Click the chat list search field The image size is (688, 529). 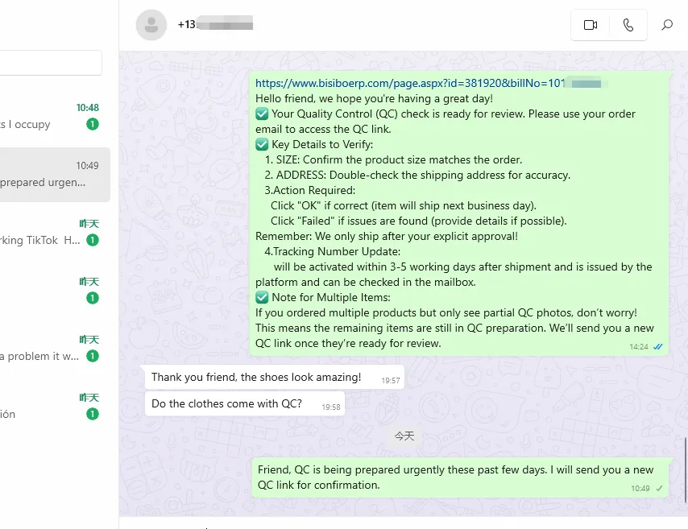(50, 63)
